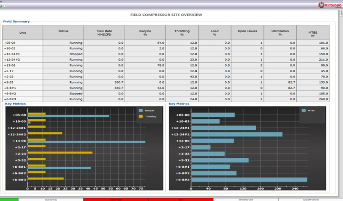Click the +6-8#3 MTBS bar in chart
Image resolution: width=343 pixels, height=201 pixels.
[x=249, y=180]
